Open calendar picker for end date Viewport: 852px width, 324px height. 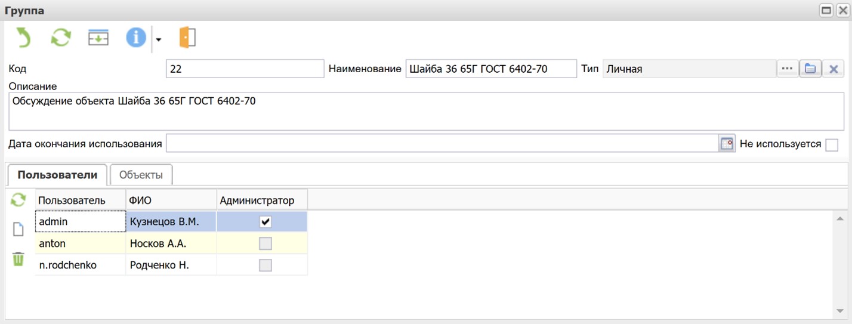pyautogui.click(x=727, y=144)
